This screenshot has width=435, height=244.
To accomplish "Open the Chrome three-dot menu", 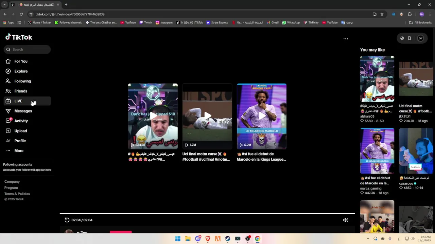I will [430, 14].
